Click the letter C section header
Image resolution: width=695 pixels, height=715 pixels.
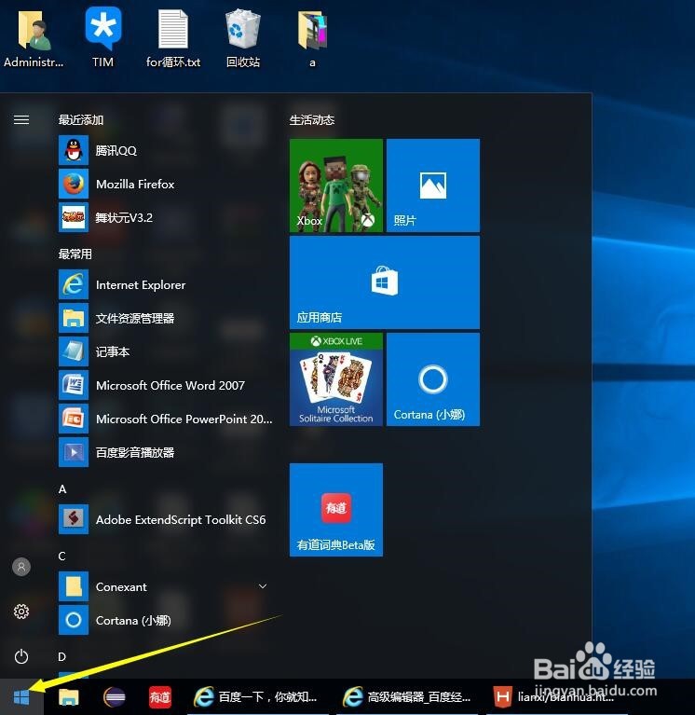[x=62, y=557]
